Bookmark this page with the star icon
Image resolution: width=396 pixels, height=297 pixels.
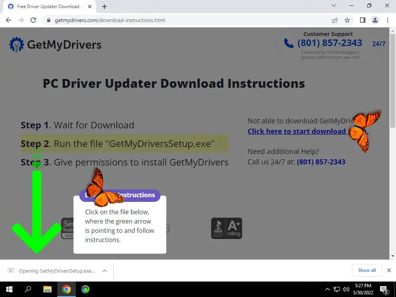click(347, 20)
